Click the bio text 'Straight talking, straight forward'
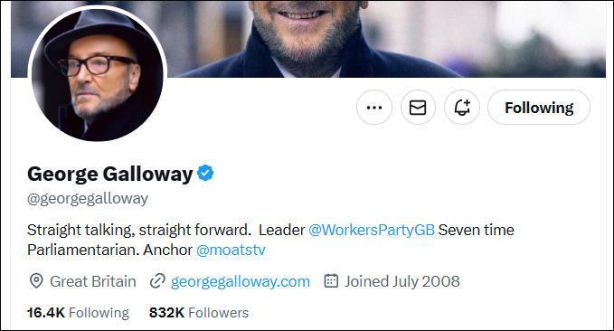The height and width of the screenshot is (331, 614). [x=139, y=230]
